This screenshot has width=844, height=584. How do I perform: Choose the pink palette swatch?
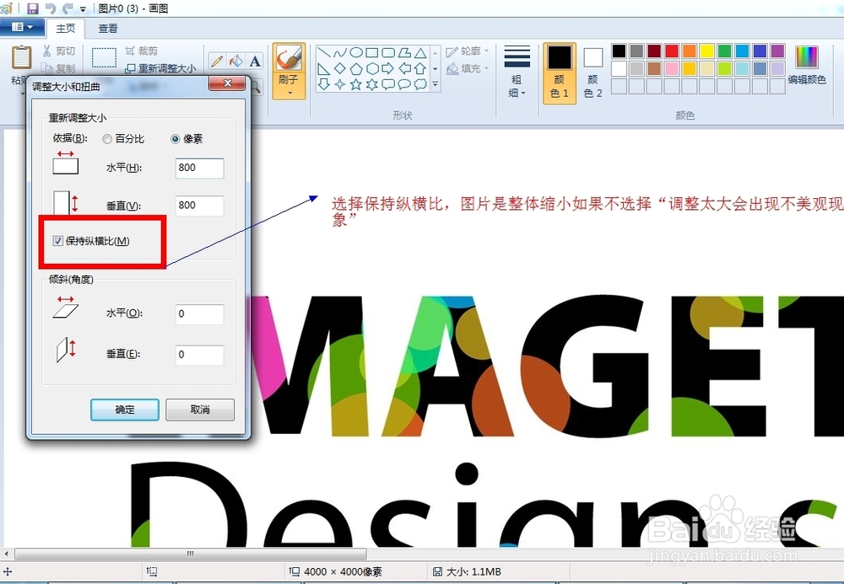(x=671, y=68)
